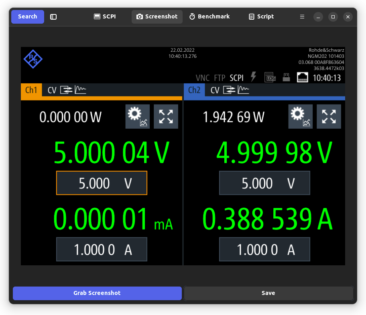Open the hamburger menu

(302, 17)
